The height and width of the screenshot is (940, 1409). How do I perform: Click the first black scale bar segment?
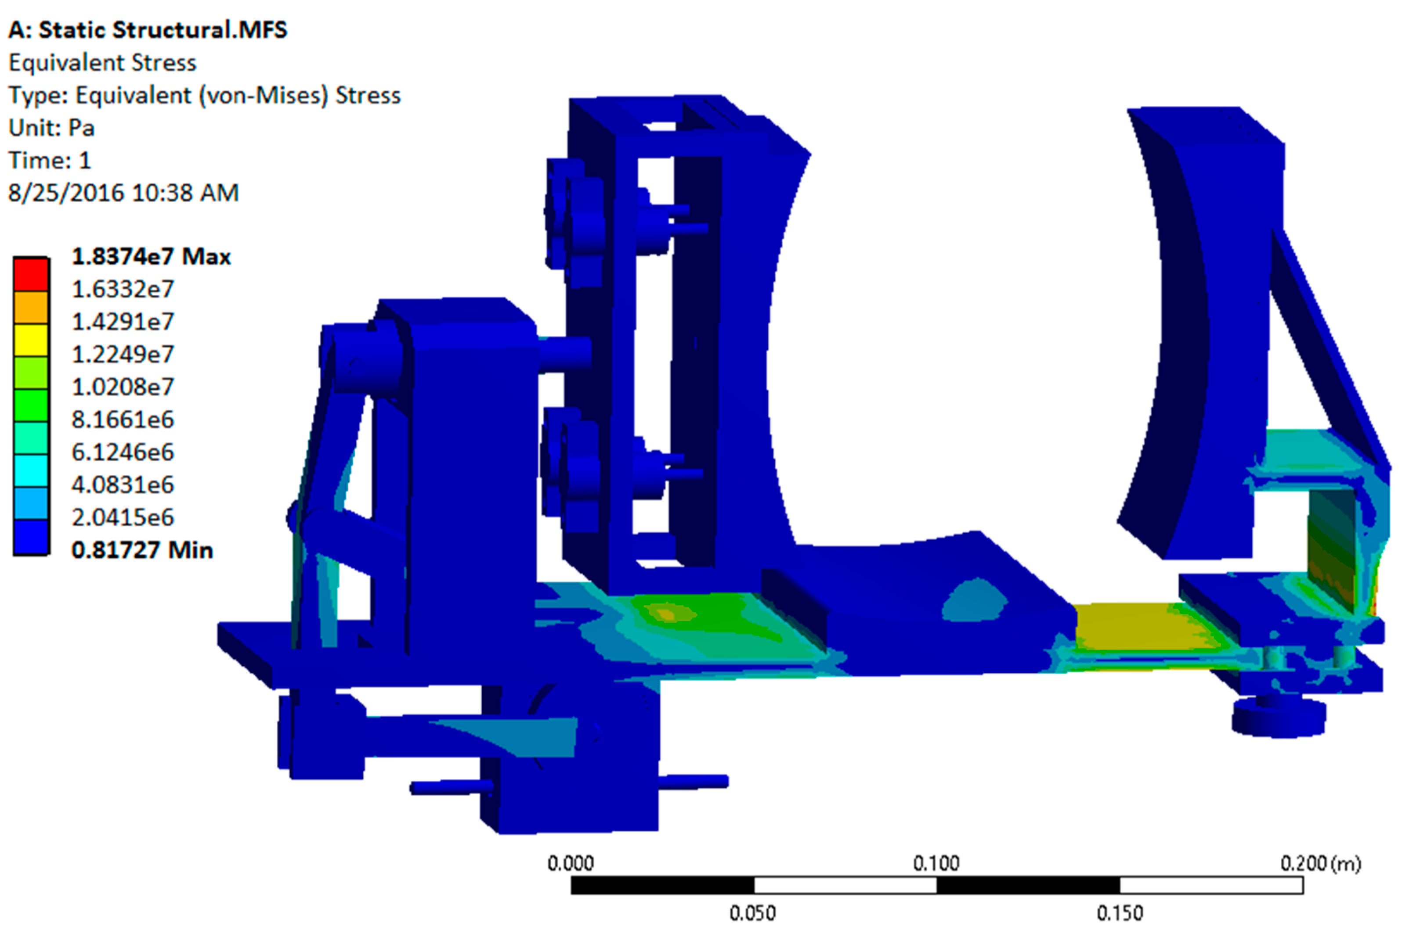(x=662, y=886)
